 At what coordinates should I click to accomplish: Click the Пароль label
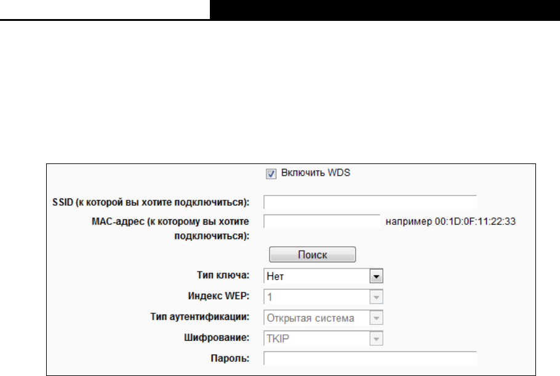(230, 358)
